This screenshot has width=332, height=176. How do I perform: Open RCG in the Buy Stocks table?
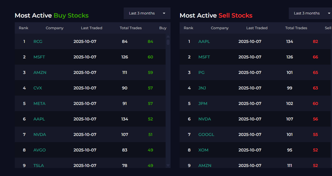[38, 41]
